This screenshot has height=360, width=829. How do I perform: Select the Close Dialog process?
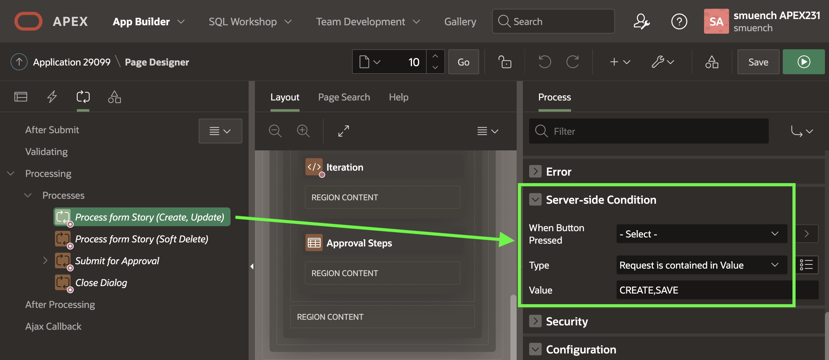coord(101,283)
